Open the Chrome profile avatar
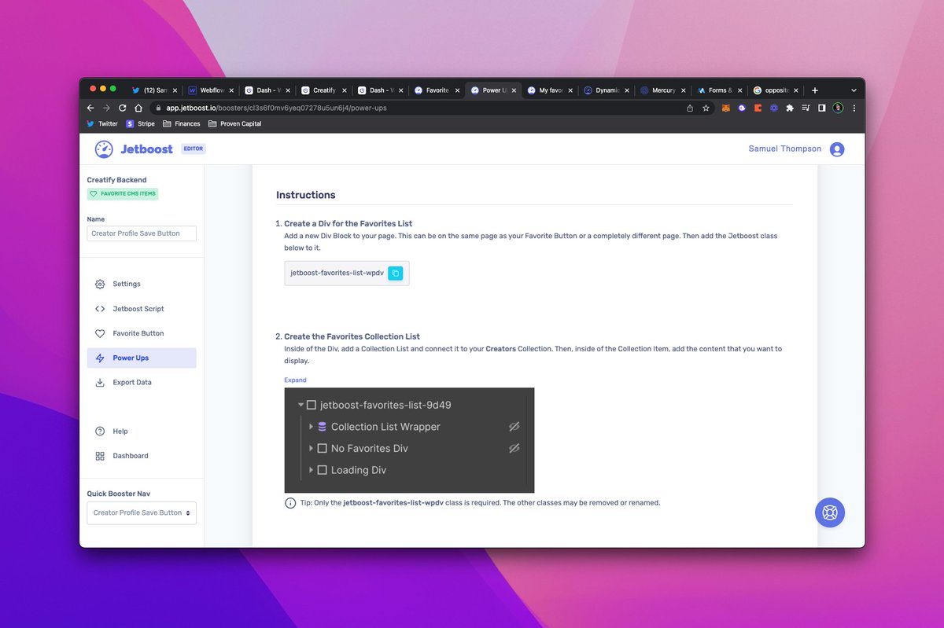Screen dimensions: 944x628 [x=838, y=108]
